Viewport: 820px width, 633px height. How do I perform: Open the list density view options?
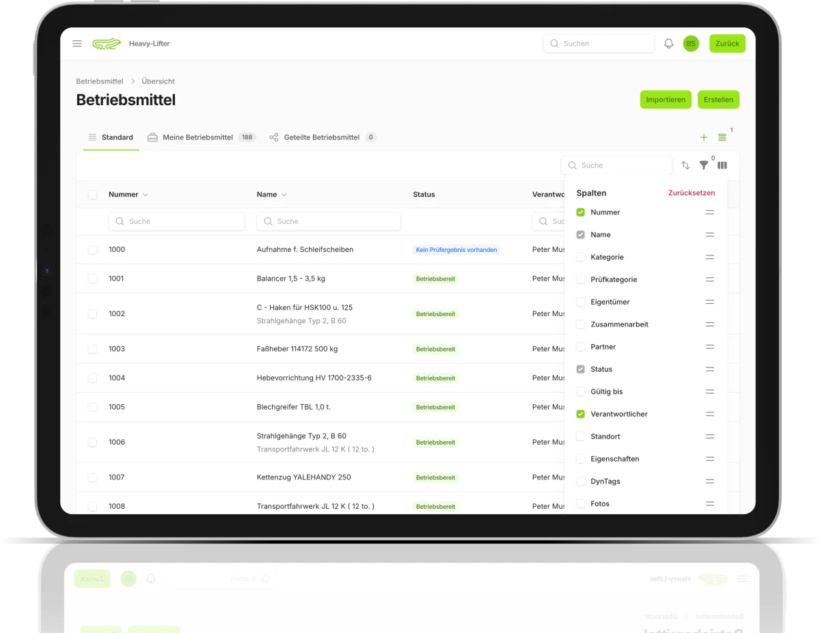click(722, 137)
